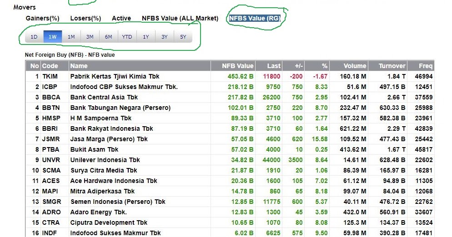The height and width of the screenshot is (237, 452).
Task: Set period to 1M
Action: coord(71,37)
